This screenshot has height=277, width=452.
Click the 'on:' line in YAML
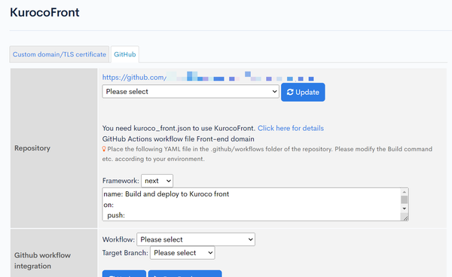pos(108,205)
